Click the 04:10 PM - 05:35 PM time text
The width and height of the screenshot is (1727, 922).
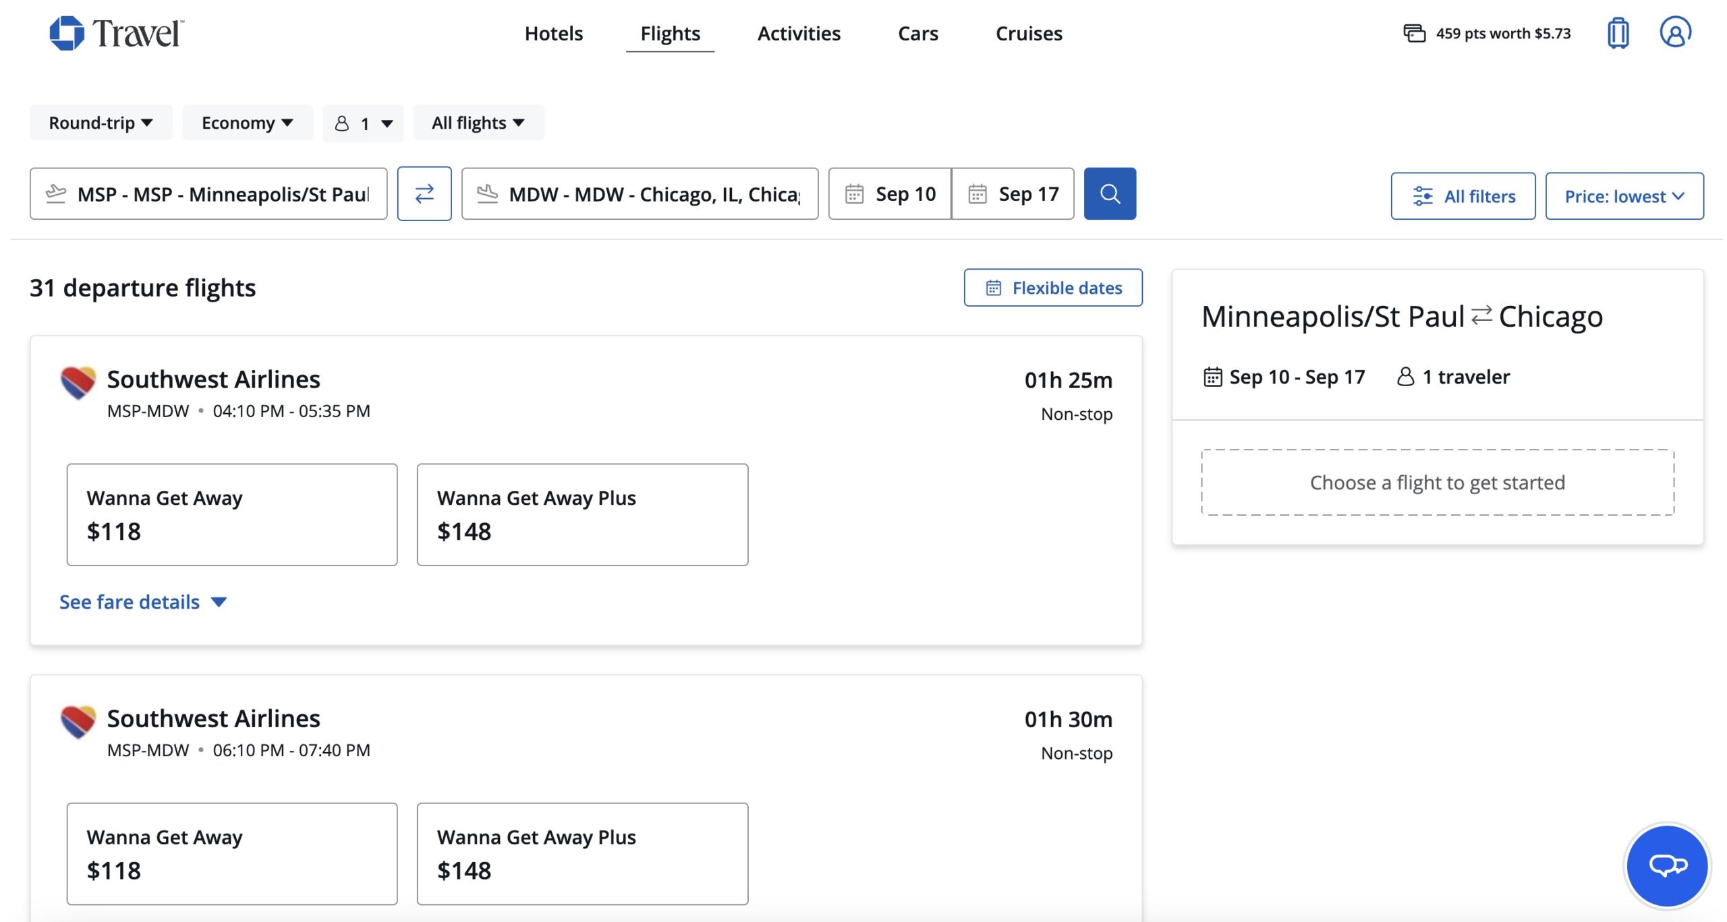(291, 411)
